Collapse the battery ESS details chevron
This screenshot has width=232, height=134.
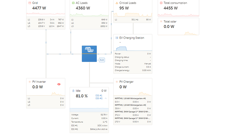pos(106,98)
